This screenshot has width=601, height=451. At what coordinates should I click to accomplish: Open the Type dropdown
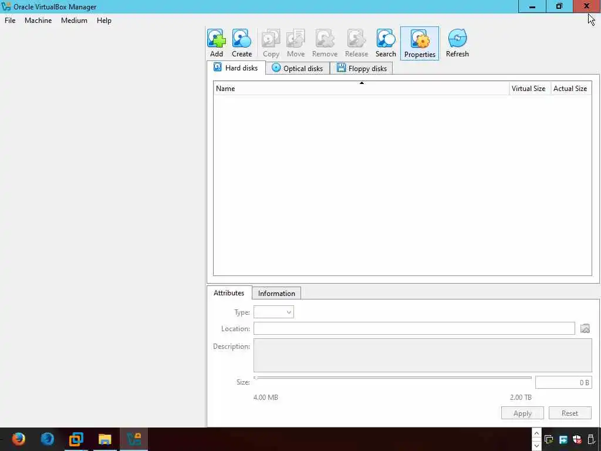coord(274,312)
